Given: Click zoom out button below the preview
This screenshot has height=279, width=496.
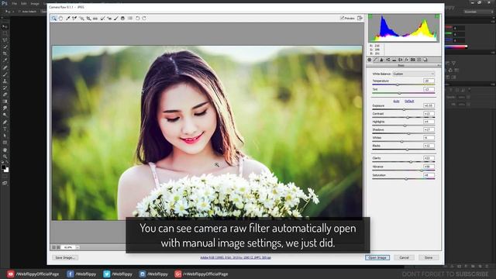Looking at the screenshot, I should point(53,247).
